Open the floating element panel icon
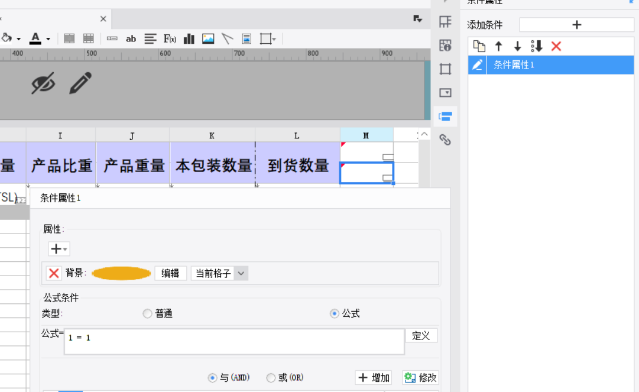The height and width of the screenshot is (392, 639). 445,69
